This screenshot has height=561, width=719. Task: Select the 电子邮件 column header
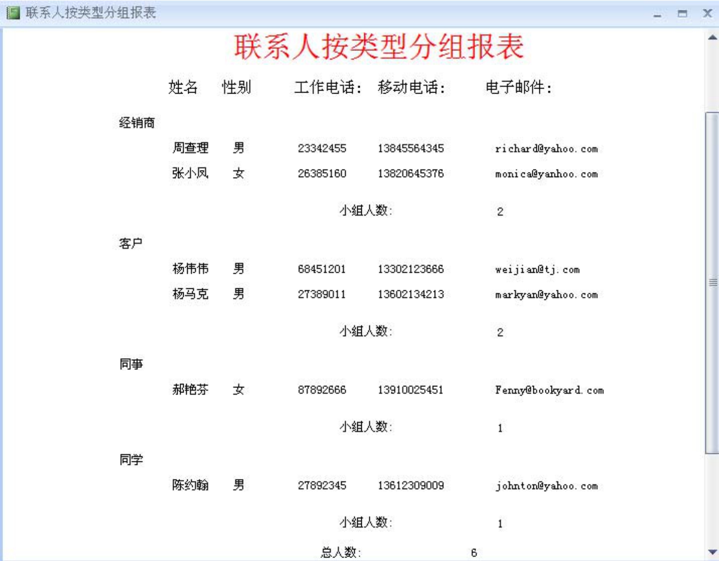point(518,87)
